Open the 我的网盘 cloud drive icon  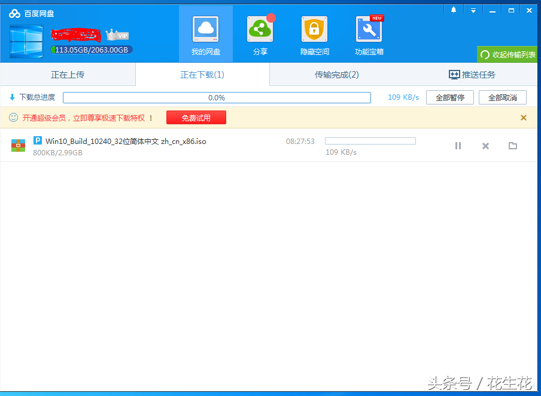click(x=206, y=29)
